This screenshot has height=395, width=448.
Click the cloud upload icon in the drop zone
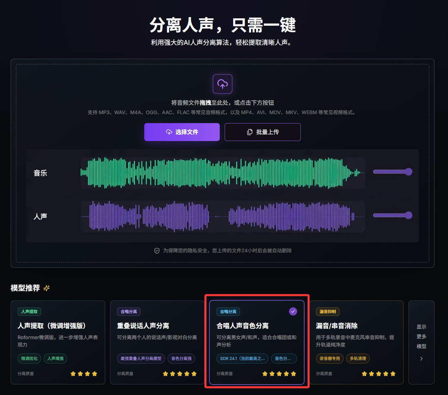coord(222,84)
